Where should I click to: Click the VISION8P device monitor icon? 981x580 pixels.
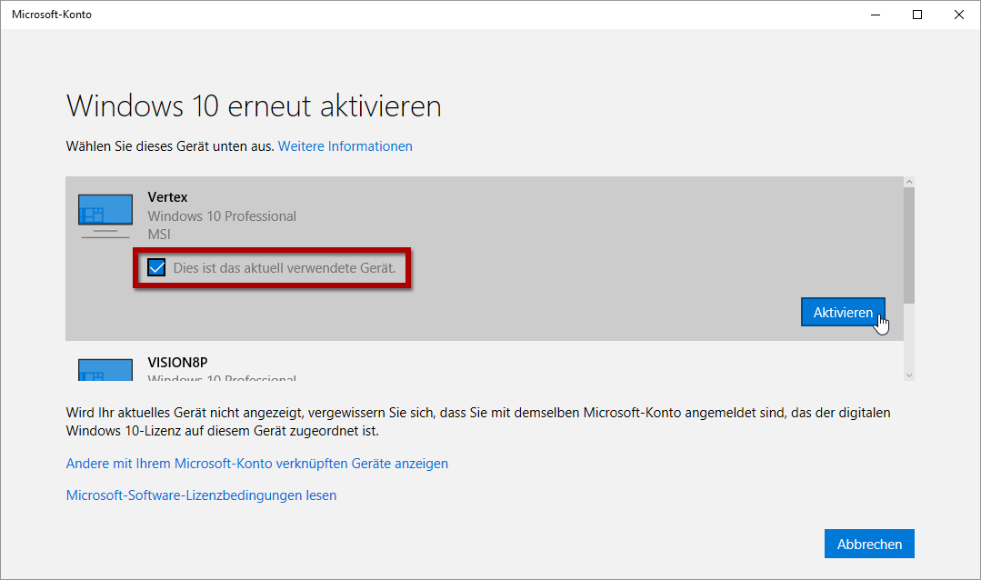pos(105,368)
